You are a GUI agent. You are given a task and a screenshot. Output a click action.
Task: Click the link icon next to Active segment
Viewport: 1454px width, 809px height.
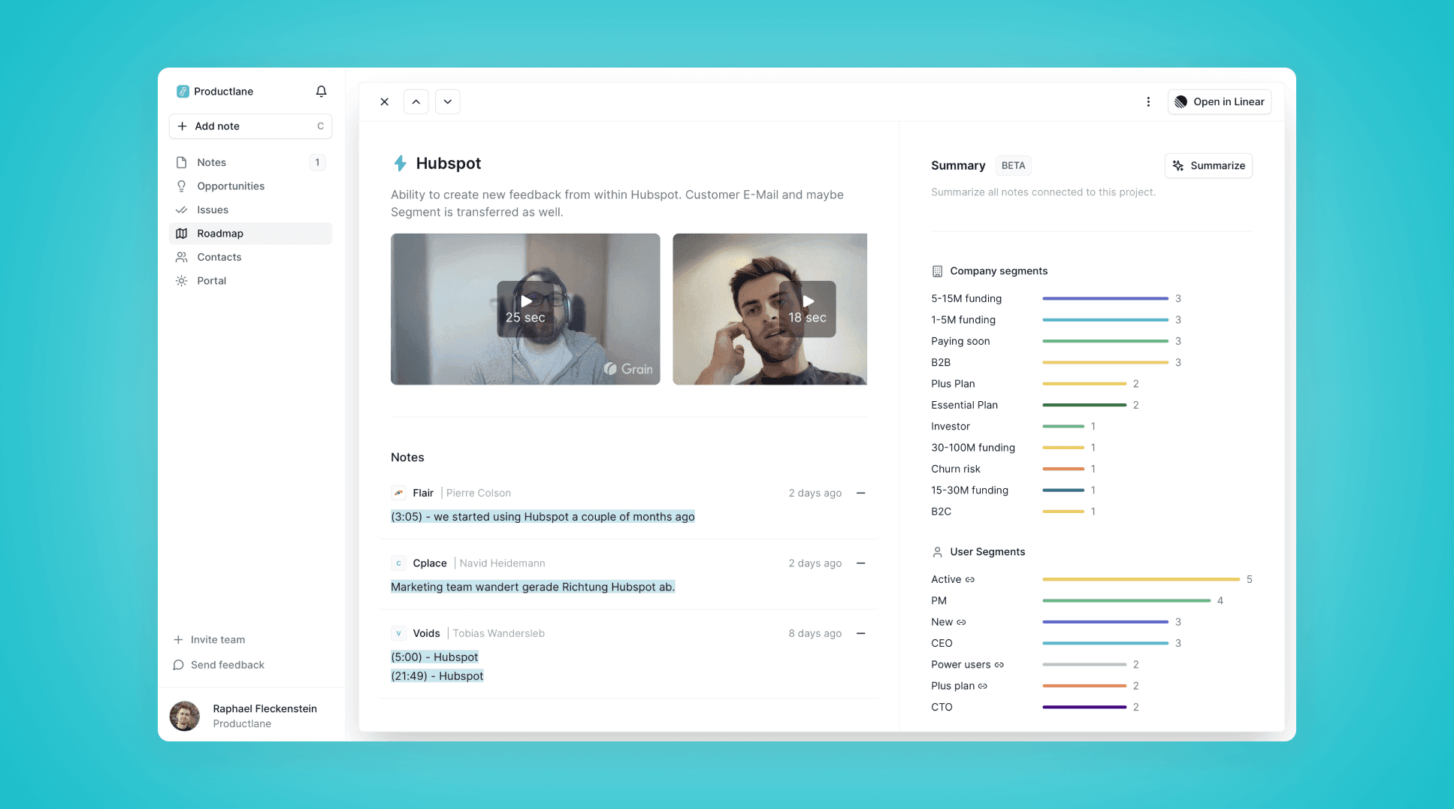click(970, 579)
